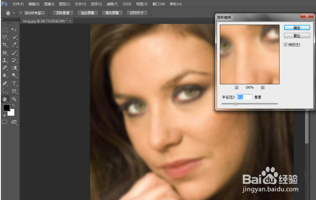Open the background white color swatch
The width and height of the screenshot is (316, 200).
(x=12, y=113)
